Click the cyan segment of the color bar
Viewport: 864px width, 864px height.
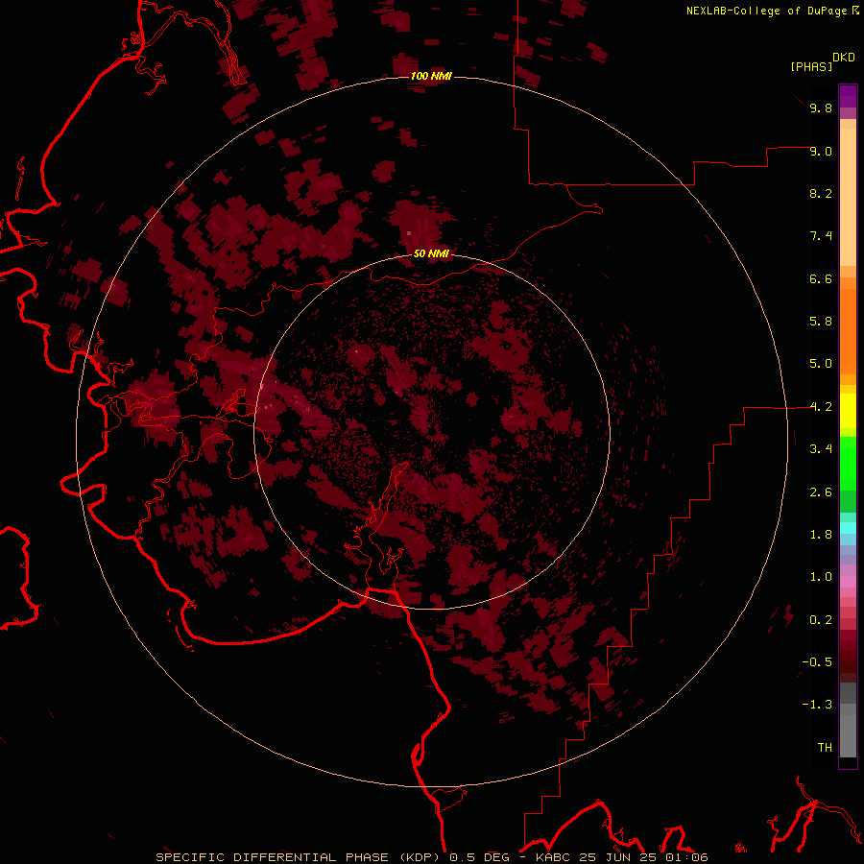click(x=848, y=528)
